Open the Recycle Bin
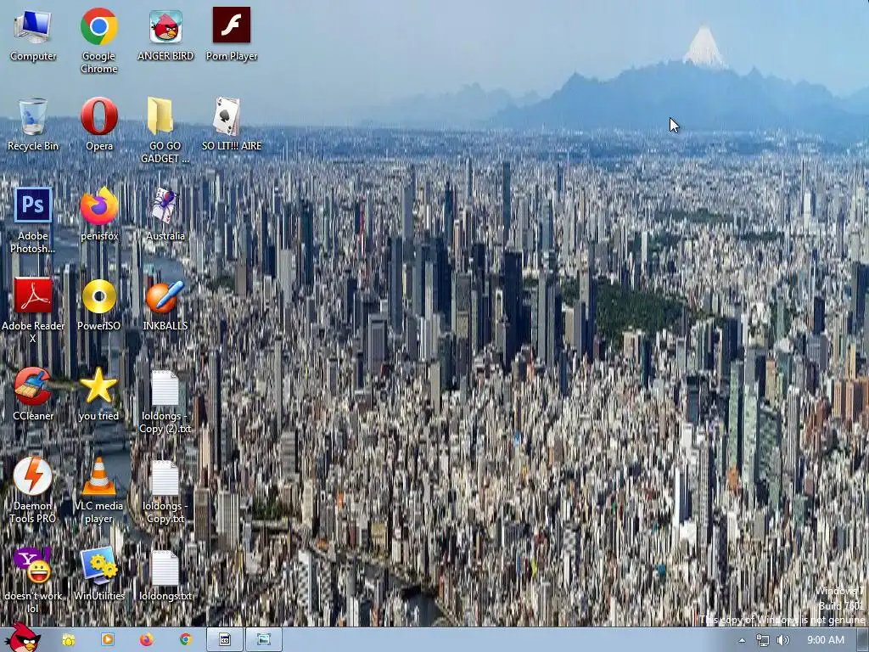Viewport: 869px width, 652px height. coord(33,124)
